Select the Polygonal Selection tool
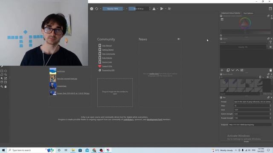This screenshot has width=273, height=153. (2, 75)
